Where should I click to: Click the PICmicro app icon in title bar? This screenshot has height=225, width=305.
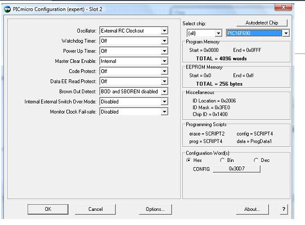coord(7,10)
